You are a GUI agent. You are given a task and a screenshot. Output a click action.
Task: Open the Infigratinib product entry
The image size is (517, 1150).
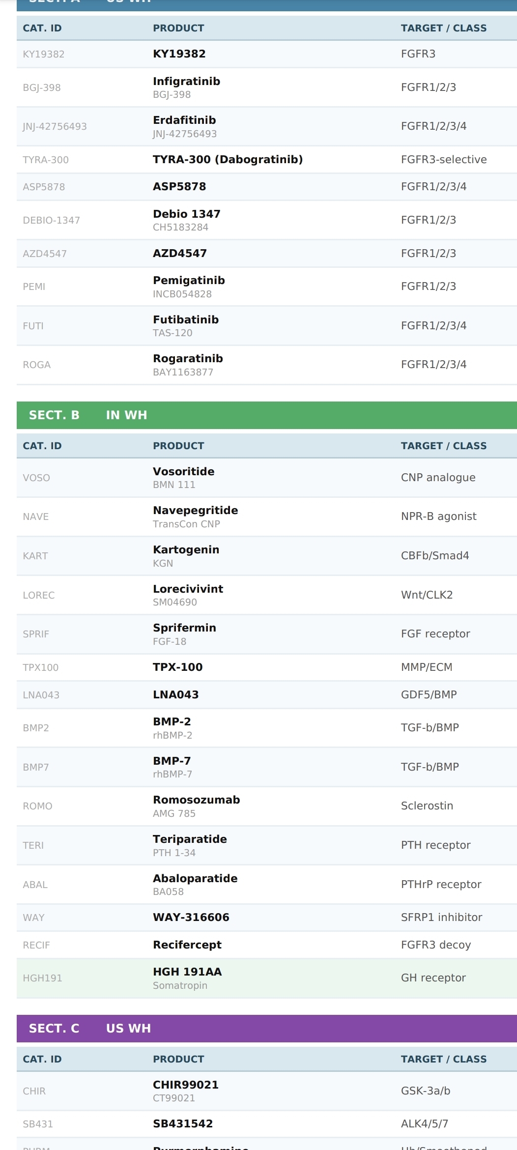pos(267,87)
